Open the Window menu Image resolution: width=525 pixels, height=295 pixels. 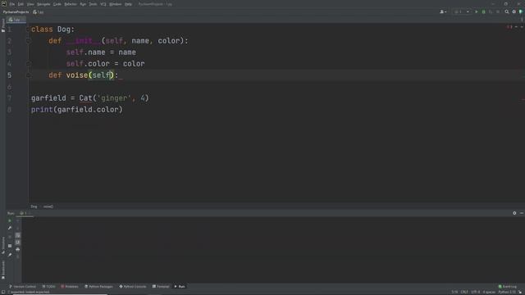116,4
